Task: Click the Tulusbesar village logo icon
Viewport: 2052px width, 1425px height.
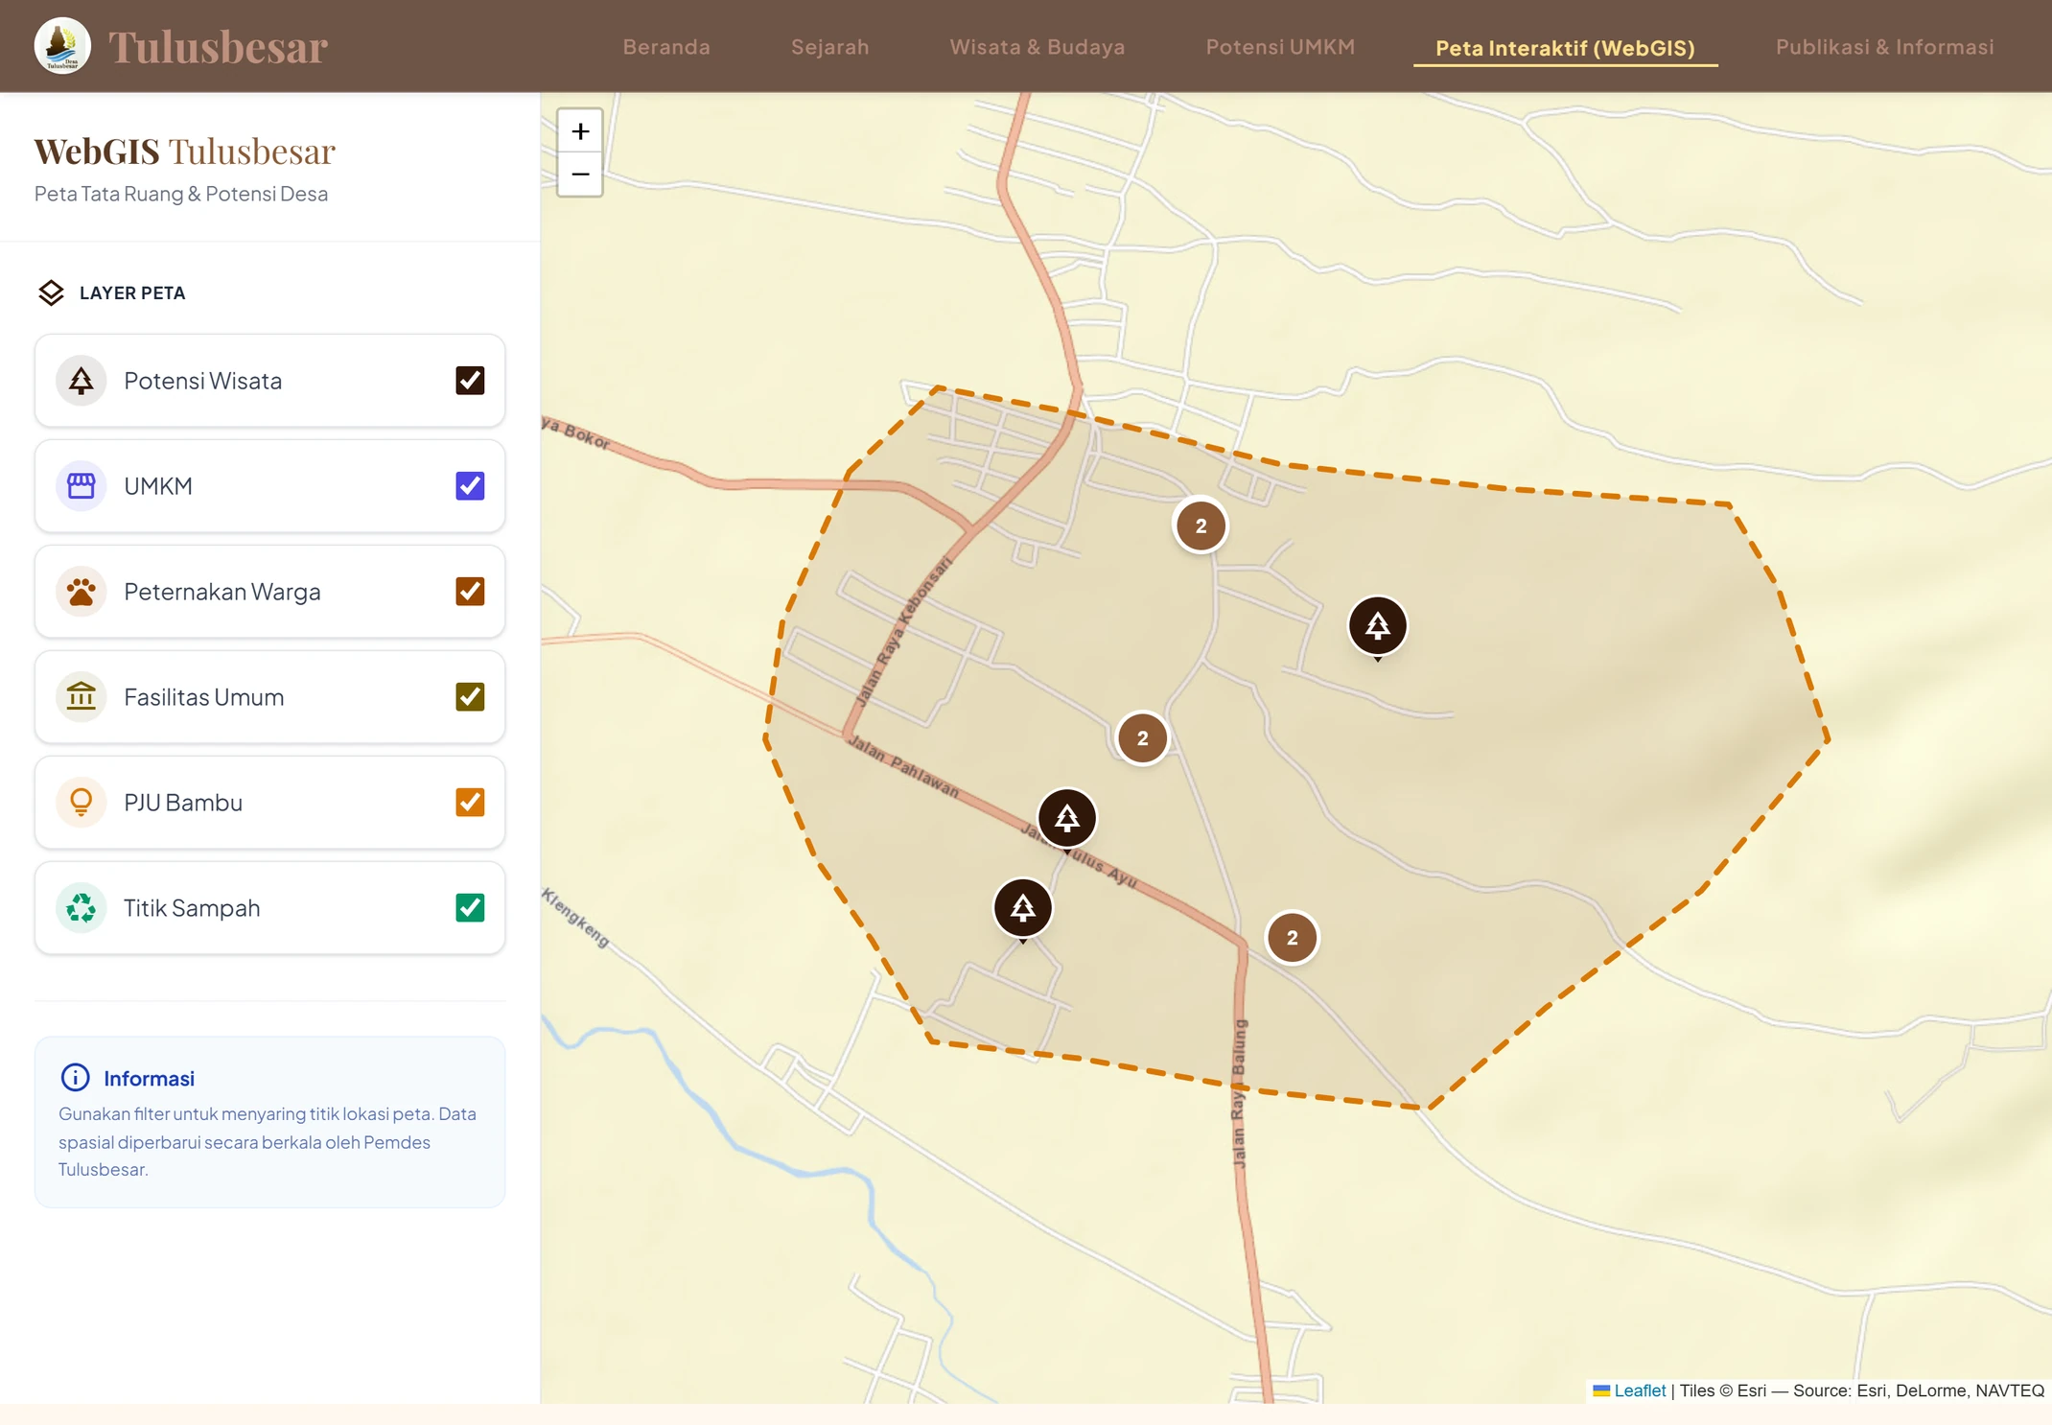Action: point(62,46)
